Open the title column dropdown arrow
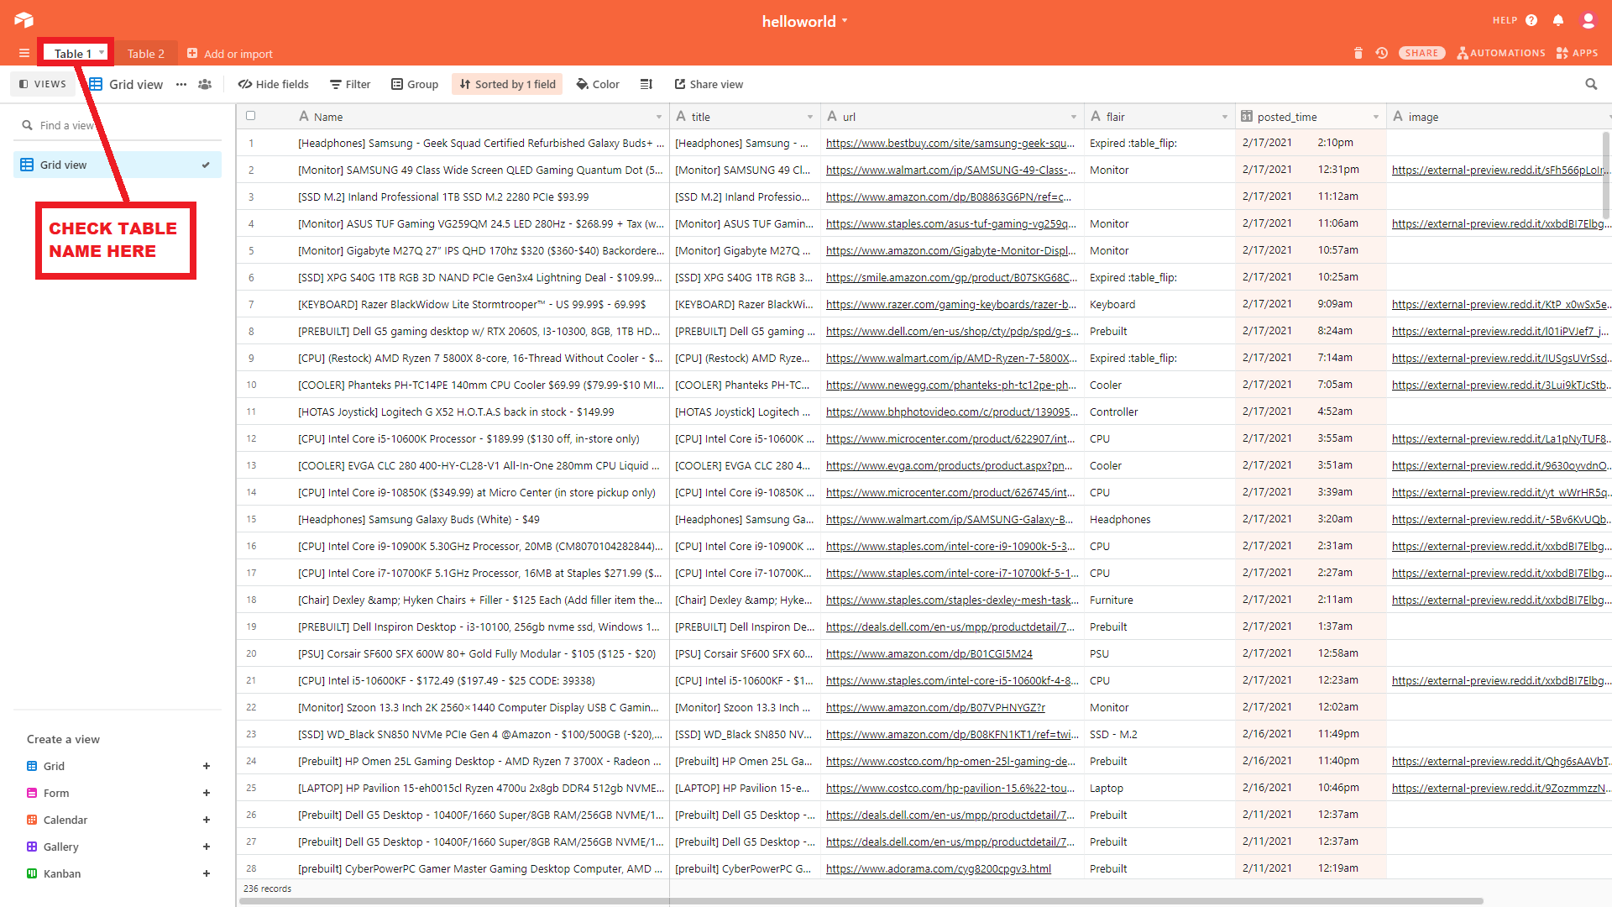 810,117
